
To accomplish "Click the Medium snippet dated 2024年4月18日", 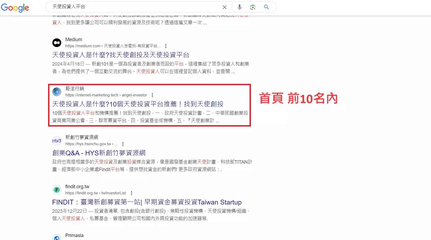I will pyautogui.click(x=150, y=68).
